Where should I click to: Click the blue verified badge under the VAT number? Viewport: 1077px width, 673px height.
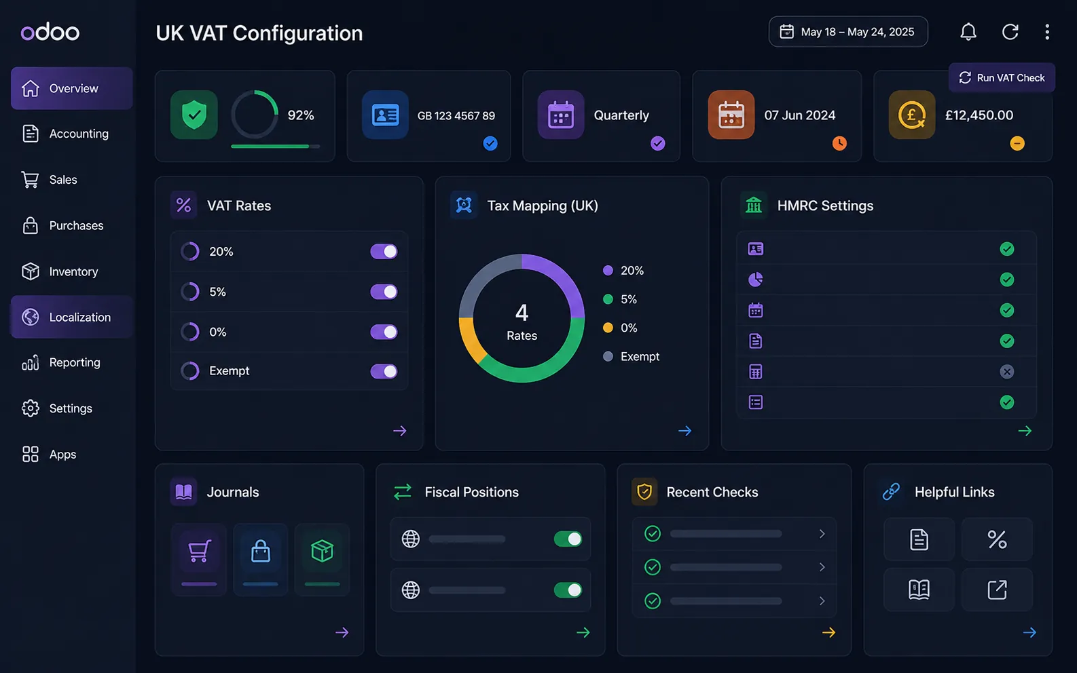pyautogui.click(x=490, y=143)
